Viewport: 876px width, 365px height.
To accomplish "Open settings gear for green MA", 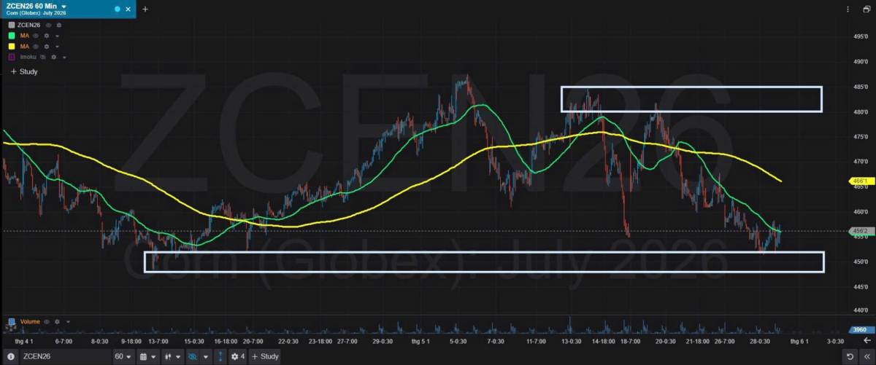I will [47, 35].
